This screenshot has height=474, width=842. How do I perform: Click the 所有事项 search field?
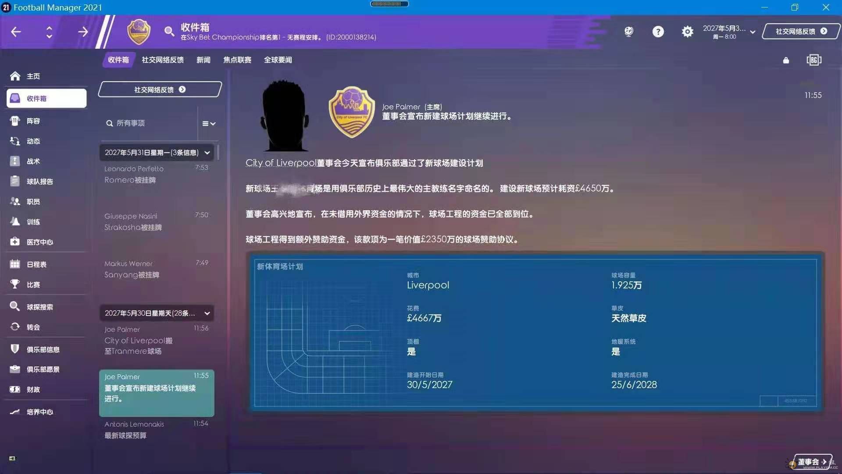[x=149, y=123]
